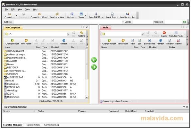Viewport: 191px width, 129px height.
Task: Click the Password input field
Action: 173,22
